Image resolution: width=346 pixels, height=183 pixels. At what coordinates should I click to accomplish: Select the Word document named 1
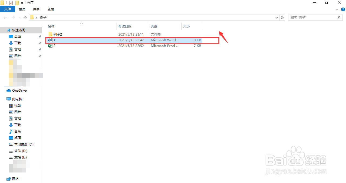coord(124,40)
